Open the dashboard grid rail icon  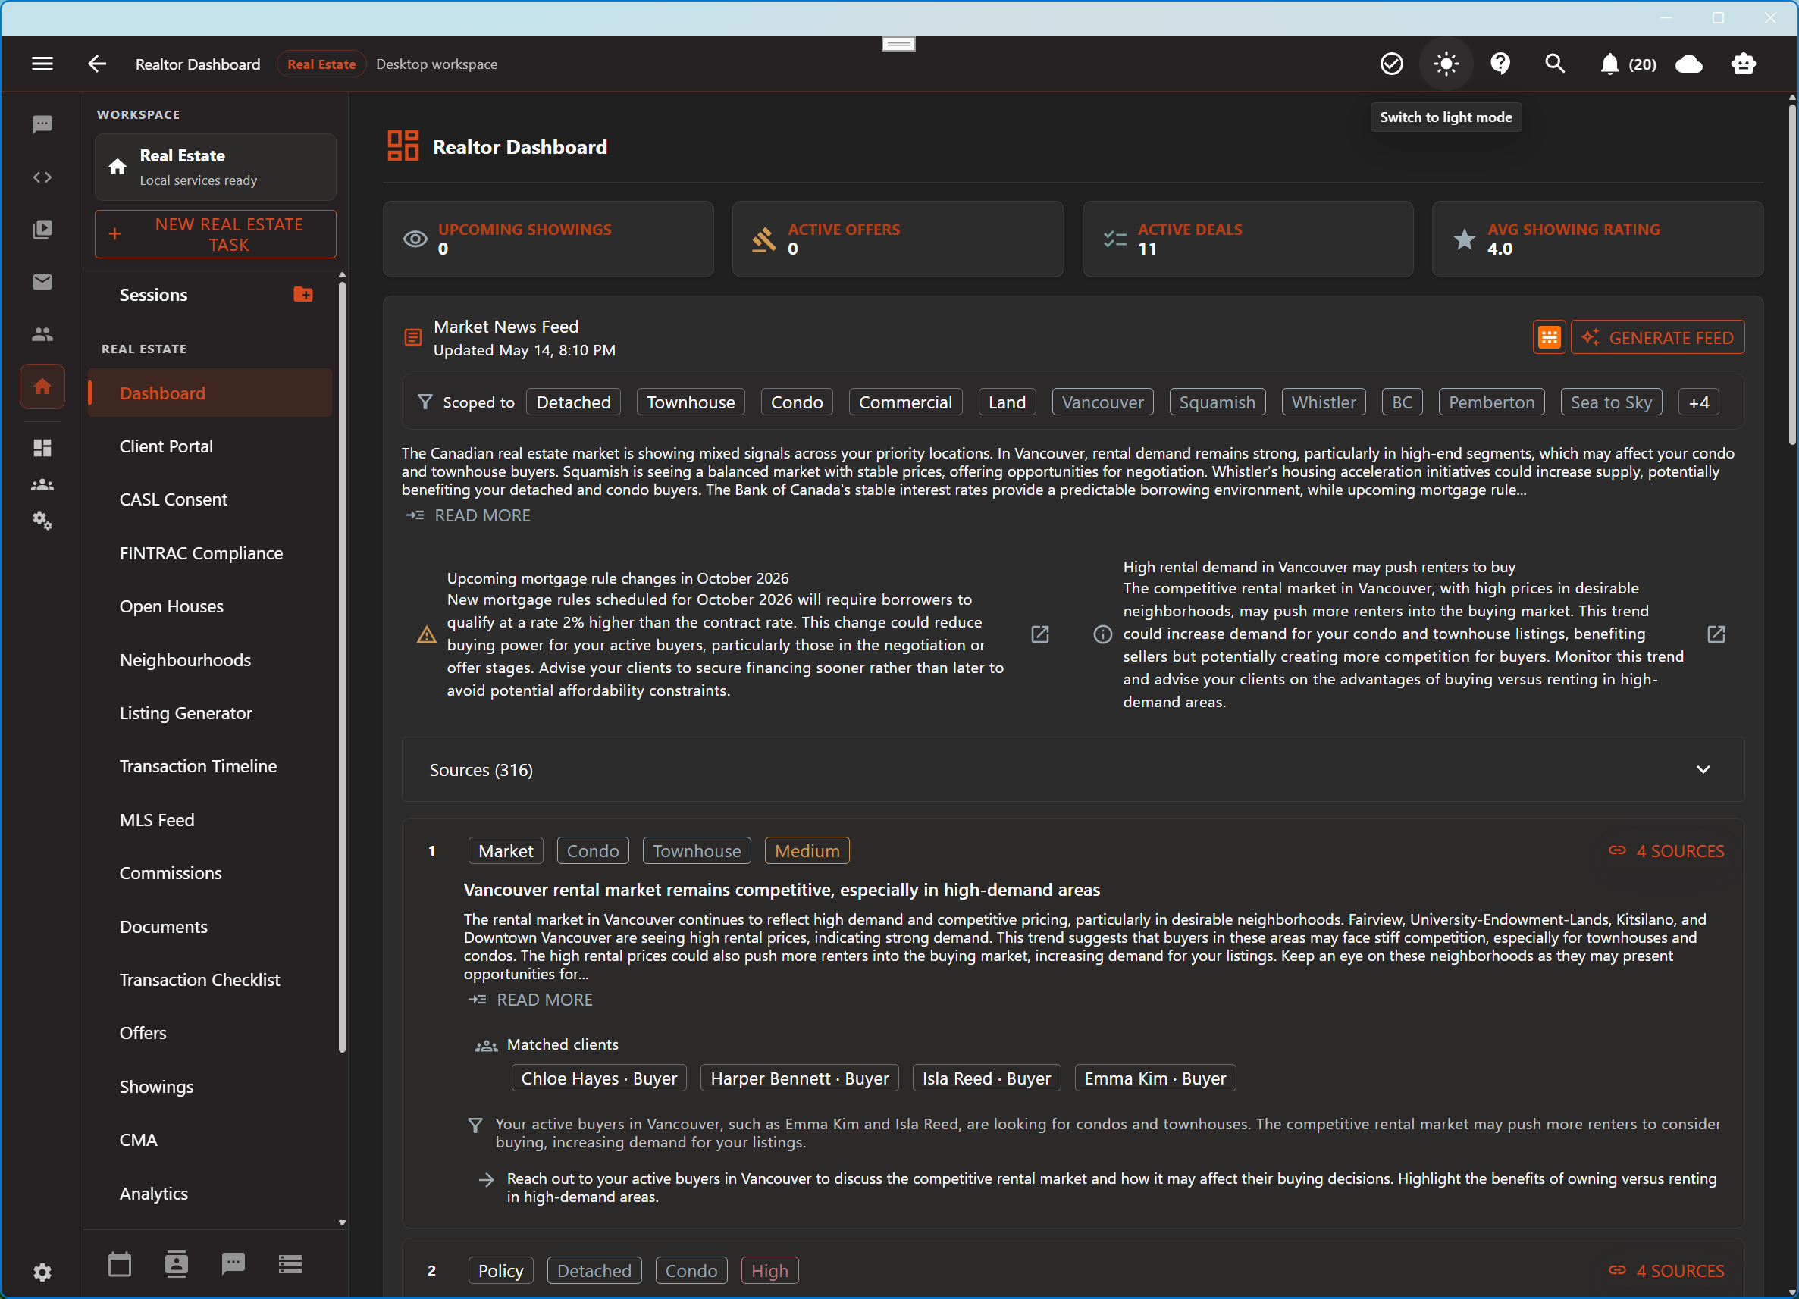pos(42,448)
